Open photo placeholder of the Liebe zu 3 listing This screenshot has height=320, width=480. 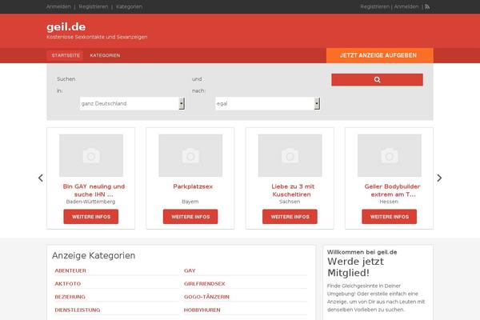point(290,155)
